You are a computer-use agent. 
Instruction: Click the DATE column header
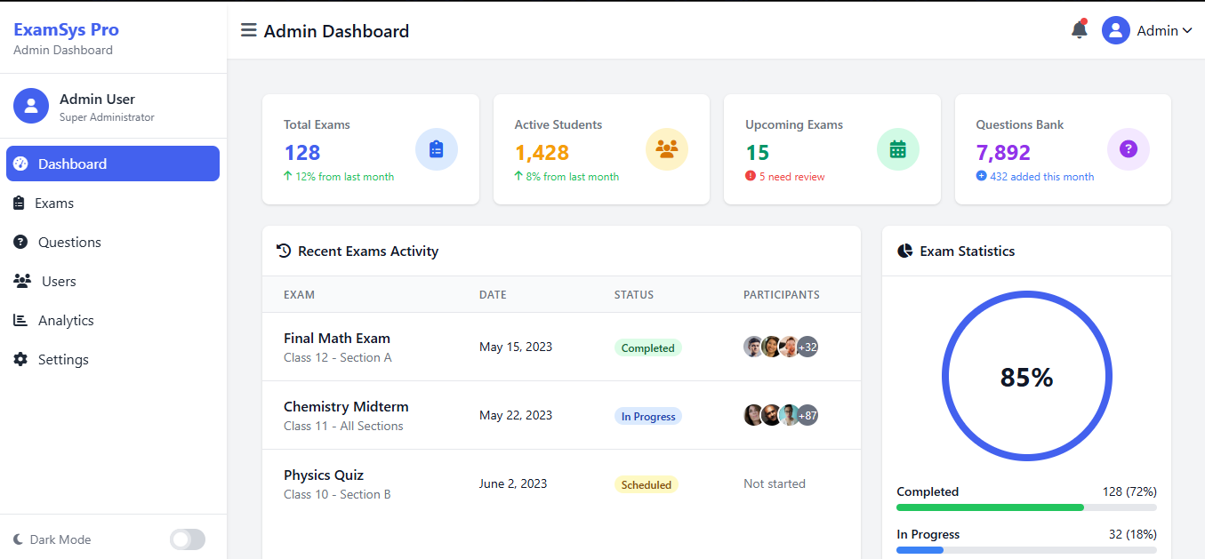click(x=493, y=294)
